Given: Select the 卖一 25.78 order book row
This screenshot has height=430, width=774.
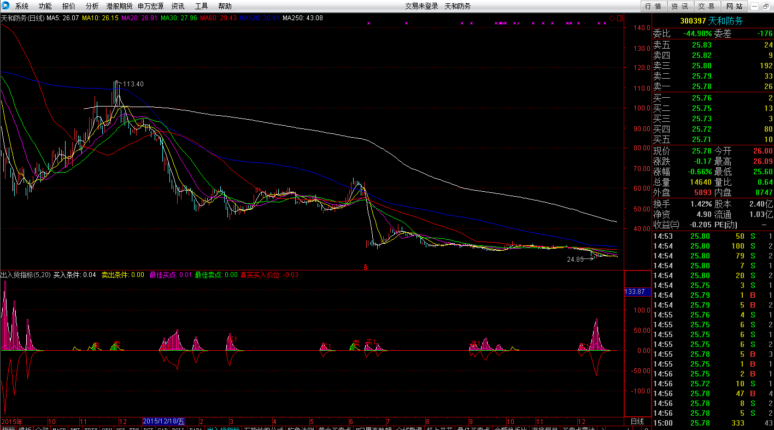Looking at the screenshot, I should 713,86.
